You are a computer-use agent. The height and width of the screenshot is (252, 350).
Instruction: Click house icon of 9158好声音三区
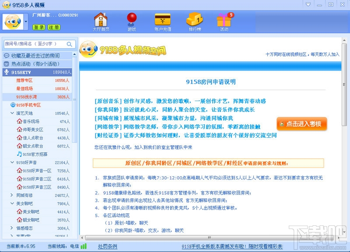point(19,187)
